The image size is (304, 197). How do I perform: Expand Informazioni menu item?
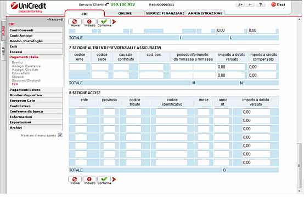[36, 117]
